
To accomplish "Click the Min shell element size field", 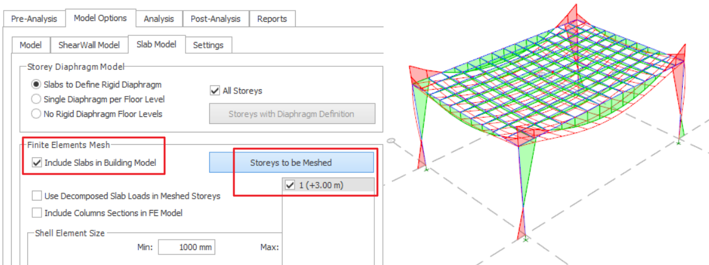I will (x=186, y=247).
